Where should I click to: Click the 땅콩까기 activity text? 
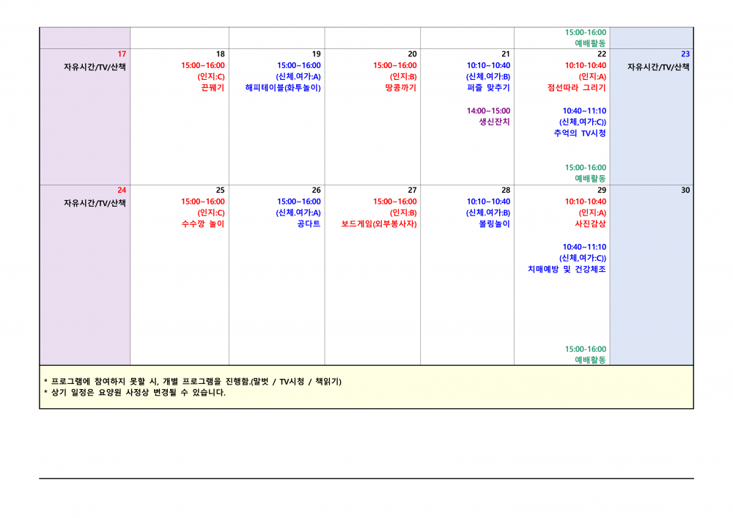tap(400, 88)
